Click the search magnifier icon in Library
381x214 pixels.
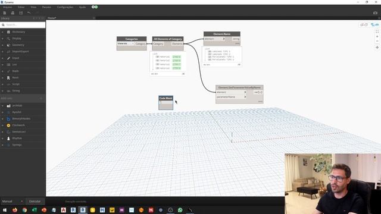3,25
